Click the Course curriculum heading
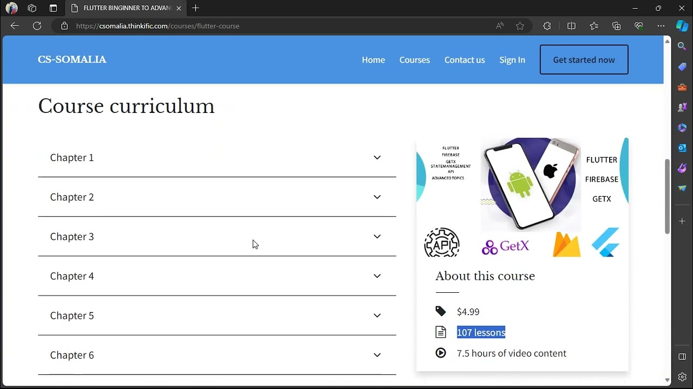The width and height of the screenshot is (693, 389). 126,106
